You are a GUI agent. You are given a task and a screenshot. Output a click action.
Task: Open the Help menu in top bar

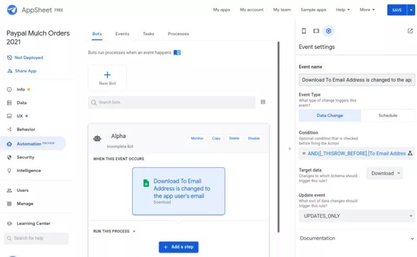[342, 10]
